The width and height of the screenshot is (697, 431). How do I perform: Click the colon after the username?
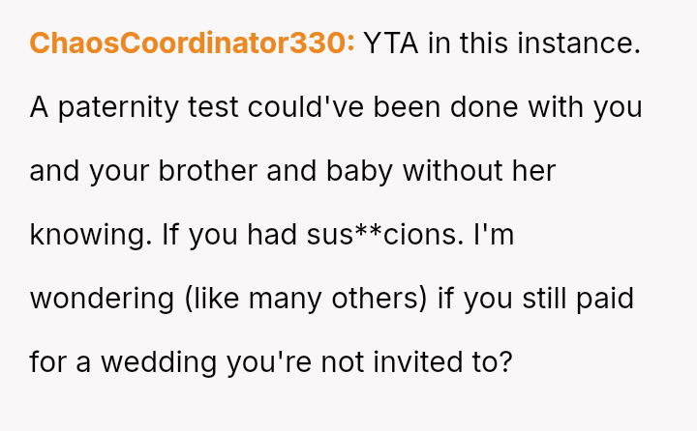click(350, 43)
